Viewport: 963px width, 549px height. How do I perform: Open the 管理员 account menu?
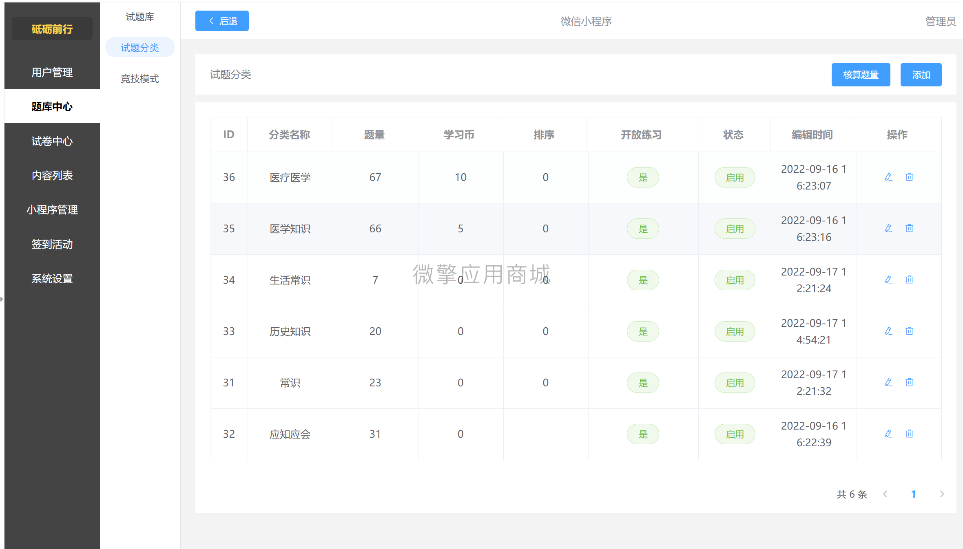tap(940, 21)
